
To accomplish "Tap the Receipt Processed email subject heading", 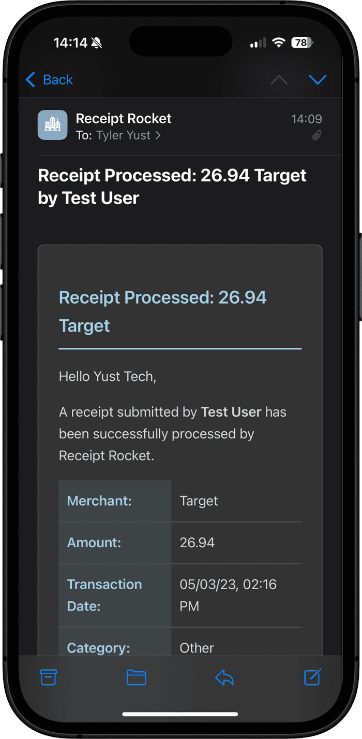I will (x=172, y=187).
